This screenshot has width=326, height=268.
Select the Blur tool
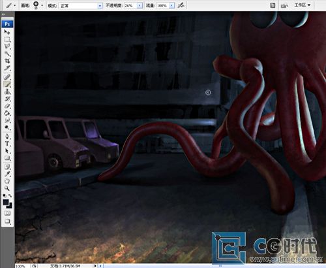(x=7, y=120)
